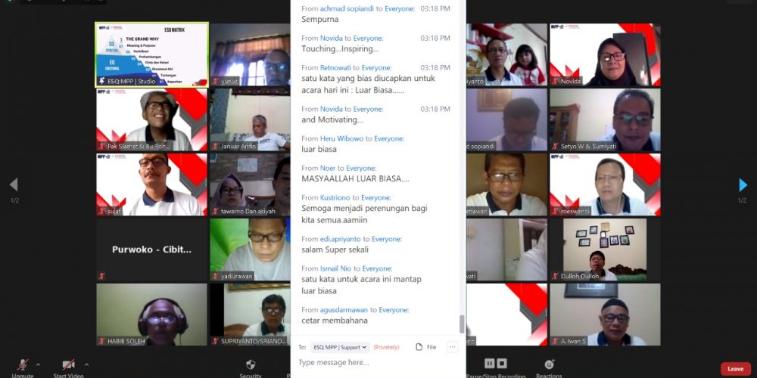The image size is (757, 378).
Task: Stop the meeting recording
Action: click(x=503, y=364)
